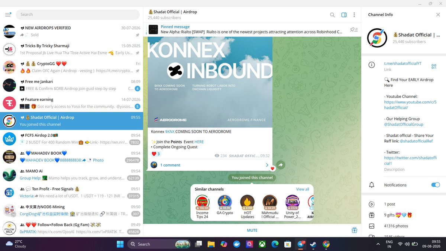Viewport: 446px width, 251px height.
Task: Close the Channel Info panel
Action: click(x=438, y=15)
